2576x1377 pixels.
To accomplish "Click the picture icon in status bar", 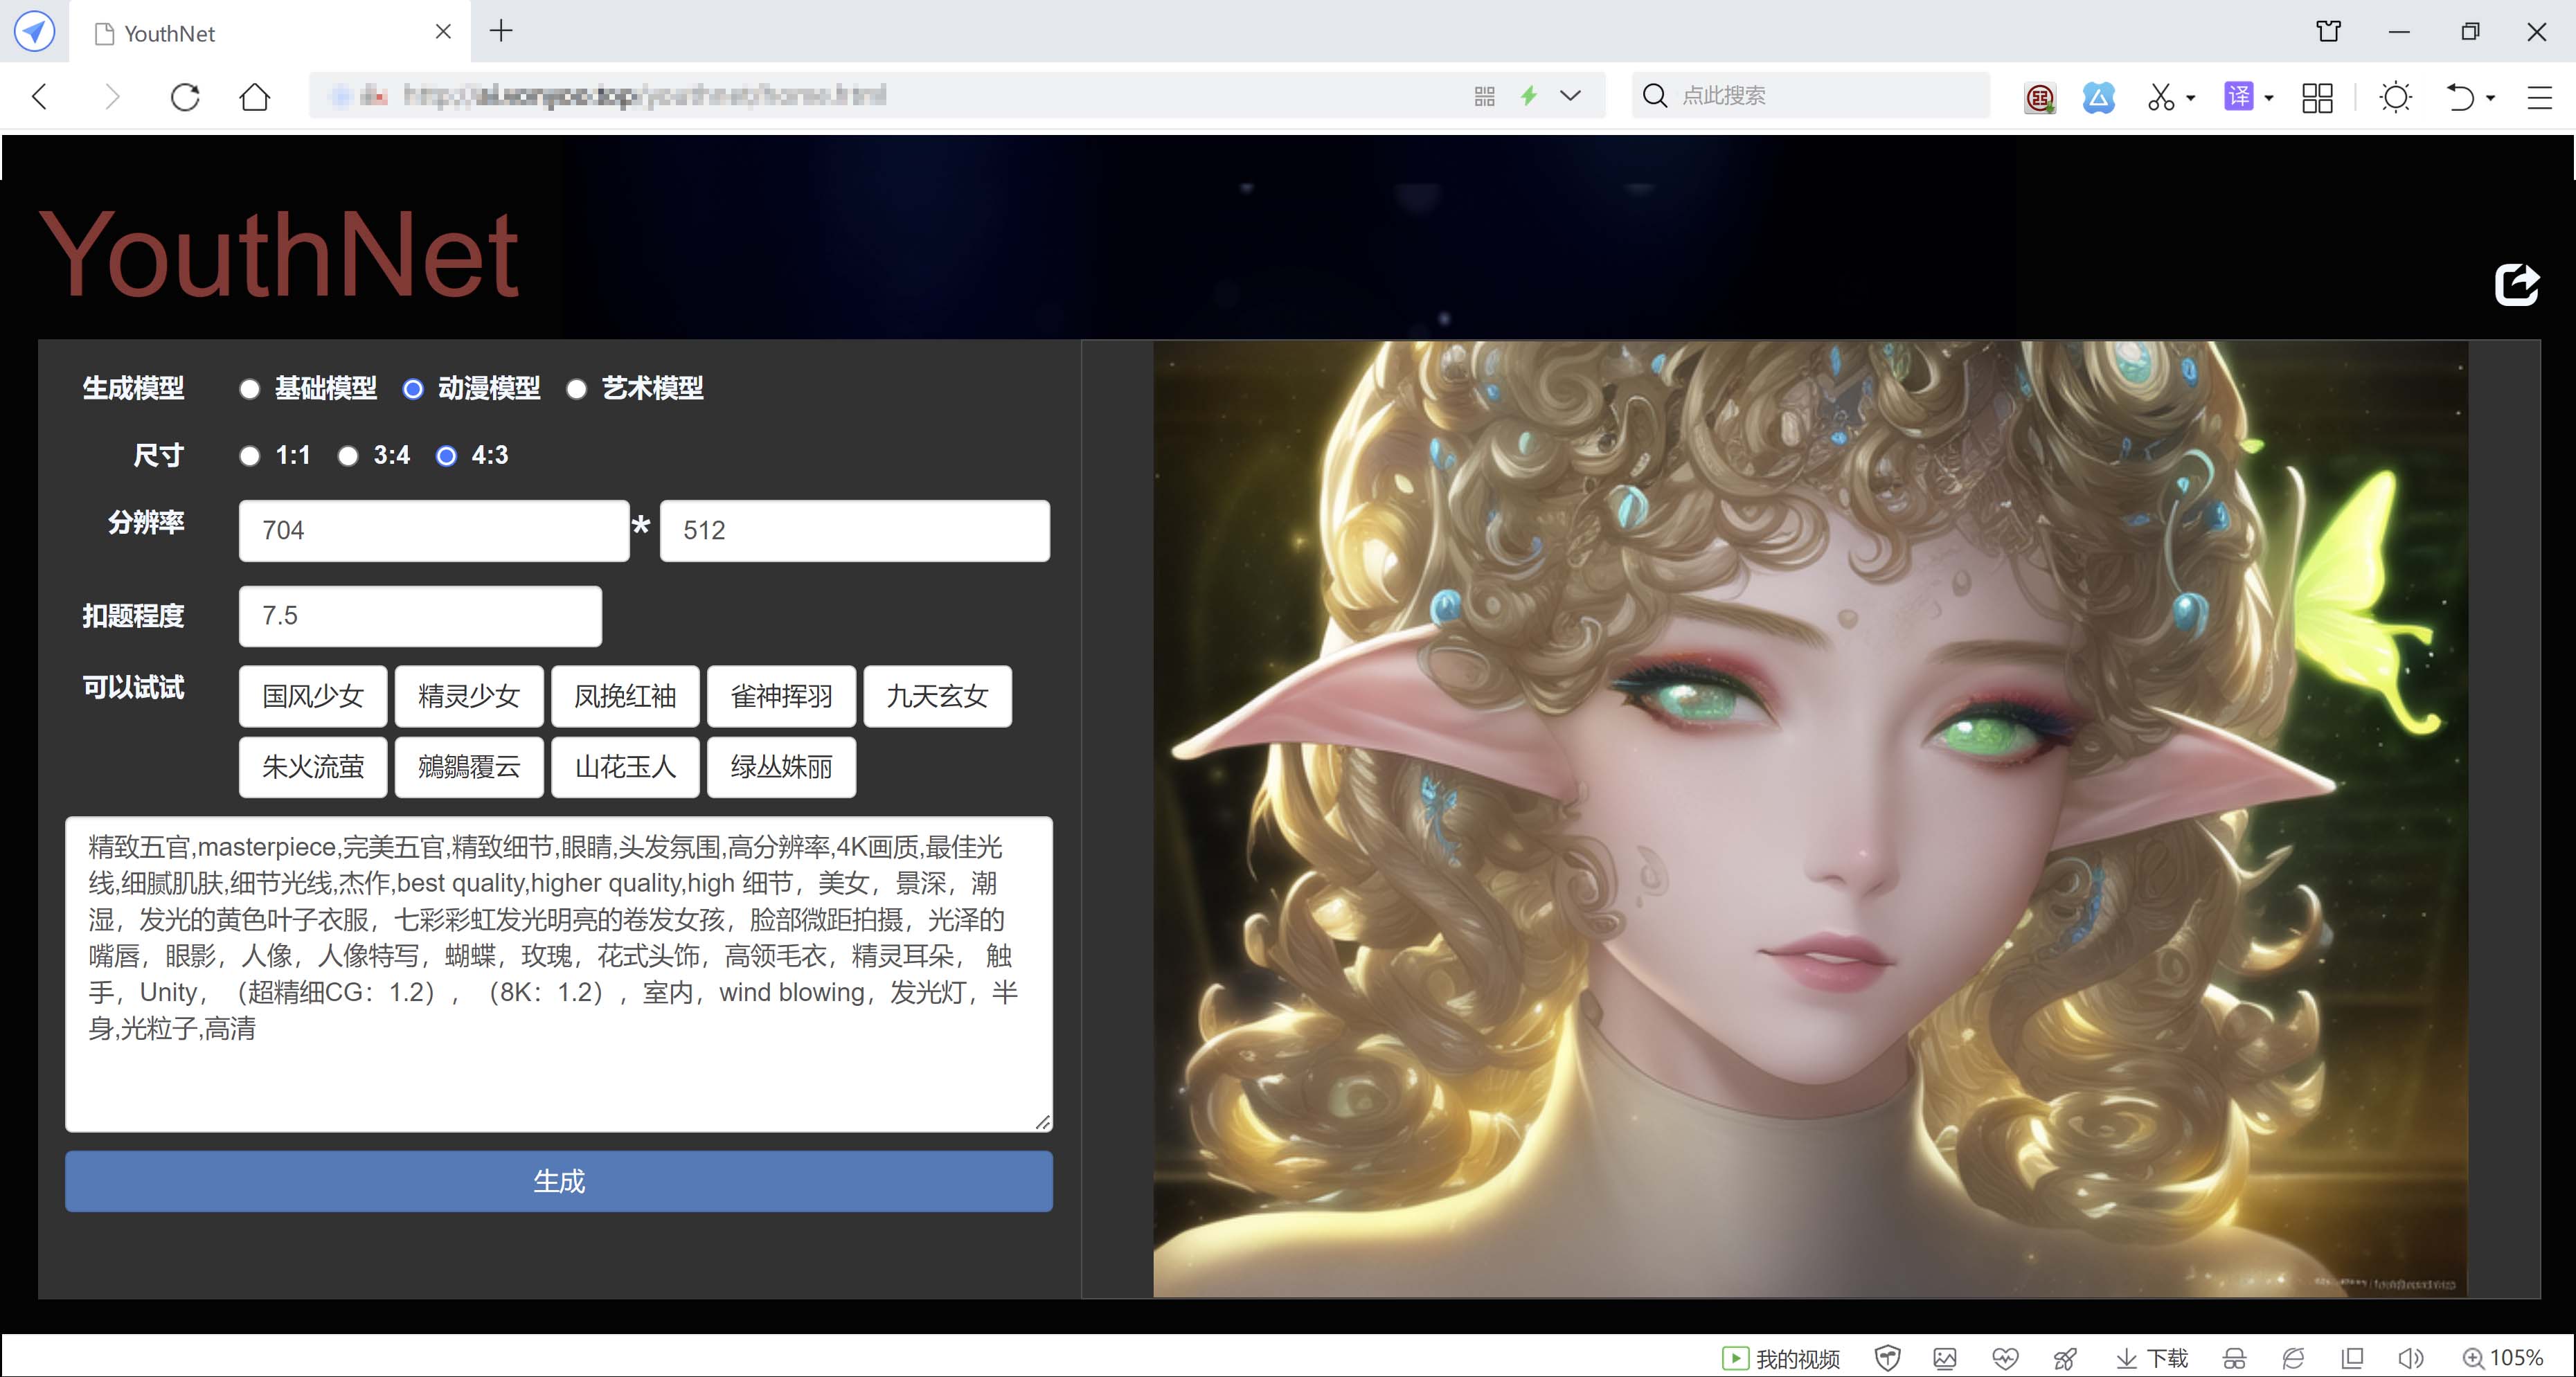I will click(x=1945, y=1358).
